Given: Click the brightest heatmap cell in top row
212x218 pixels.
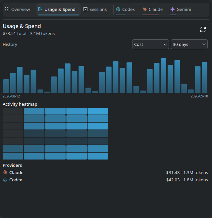Looking at the screenshot, I should pos(98,111).
